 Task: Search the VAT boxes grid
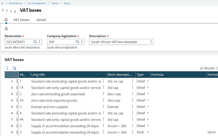(x=15, y=68)
